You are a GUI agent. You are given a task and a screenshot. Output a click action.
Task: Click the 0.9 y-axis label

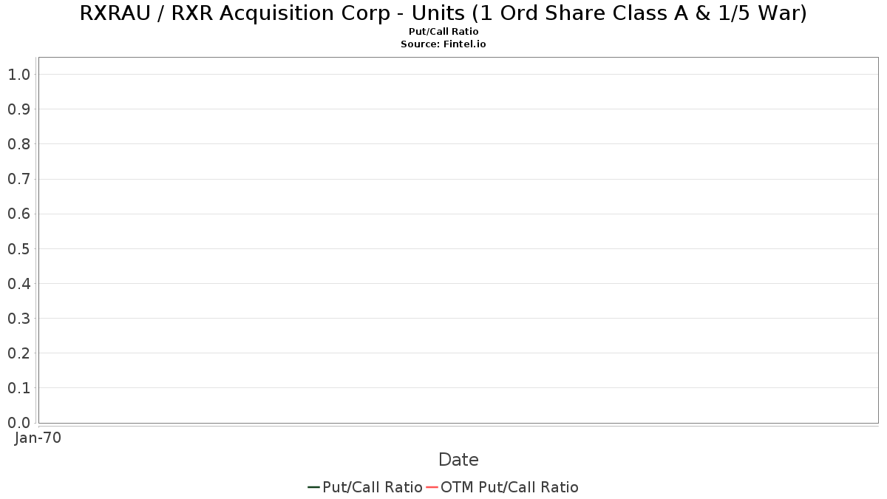point(19,109)
